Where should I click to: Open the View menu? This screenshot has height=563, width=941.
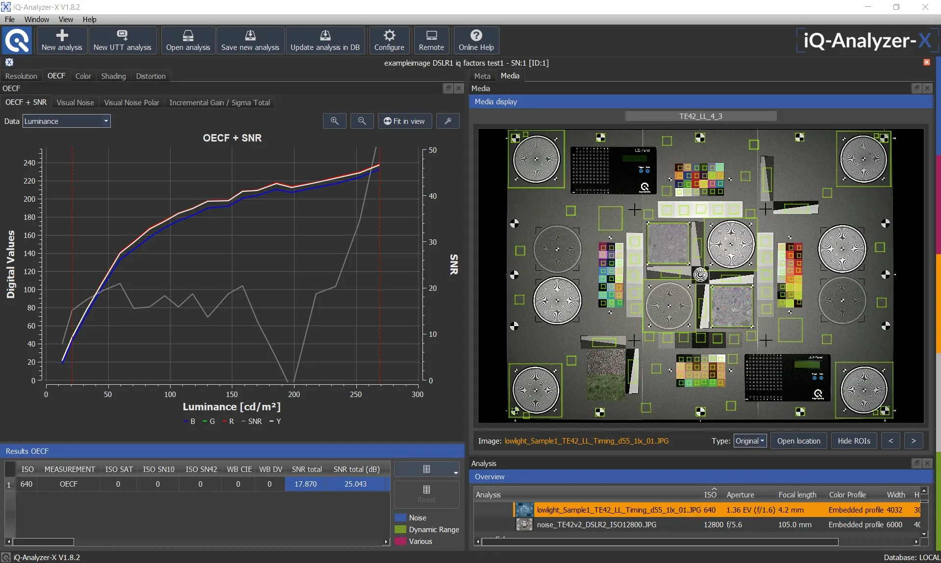point(66,19)
